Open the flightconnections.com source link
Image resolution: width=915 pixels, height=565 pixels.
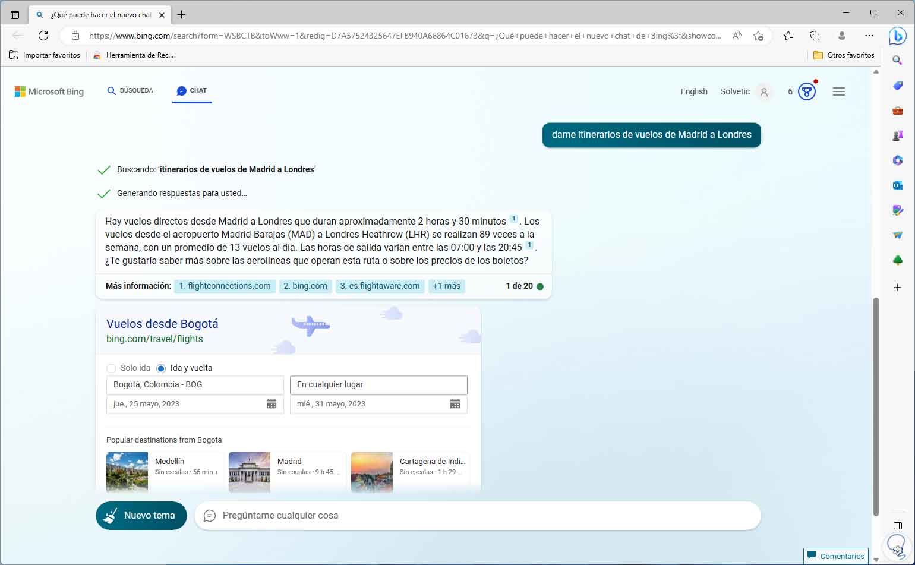click(x=225, y=286)
